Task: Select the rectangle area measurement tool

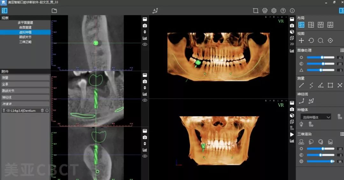Action: (330, 85)
